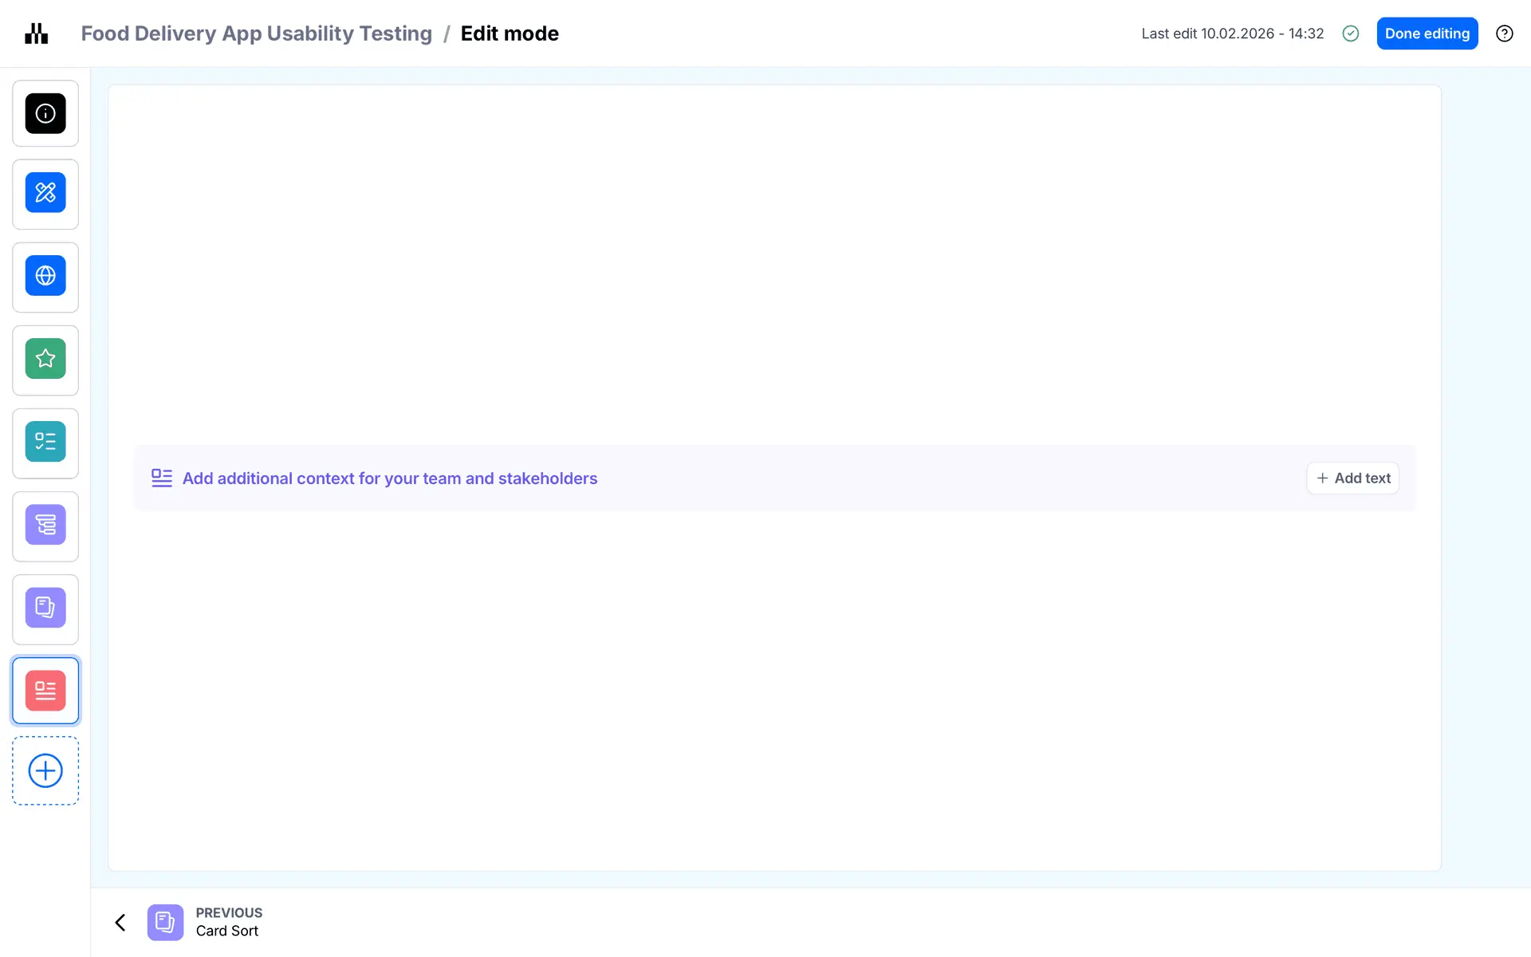Screen dimensions: 1531x957
Task: Open the teal checklist question block
Action: click(45, 442)
